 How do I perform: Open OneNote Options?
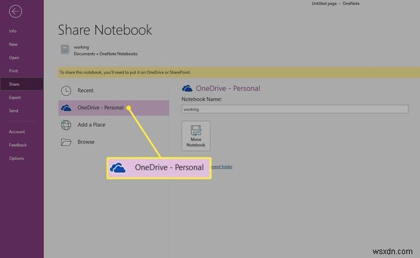point(16,159)
